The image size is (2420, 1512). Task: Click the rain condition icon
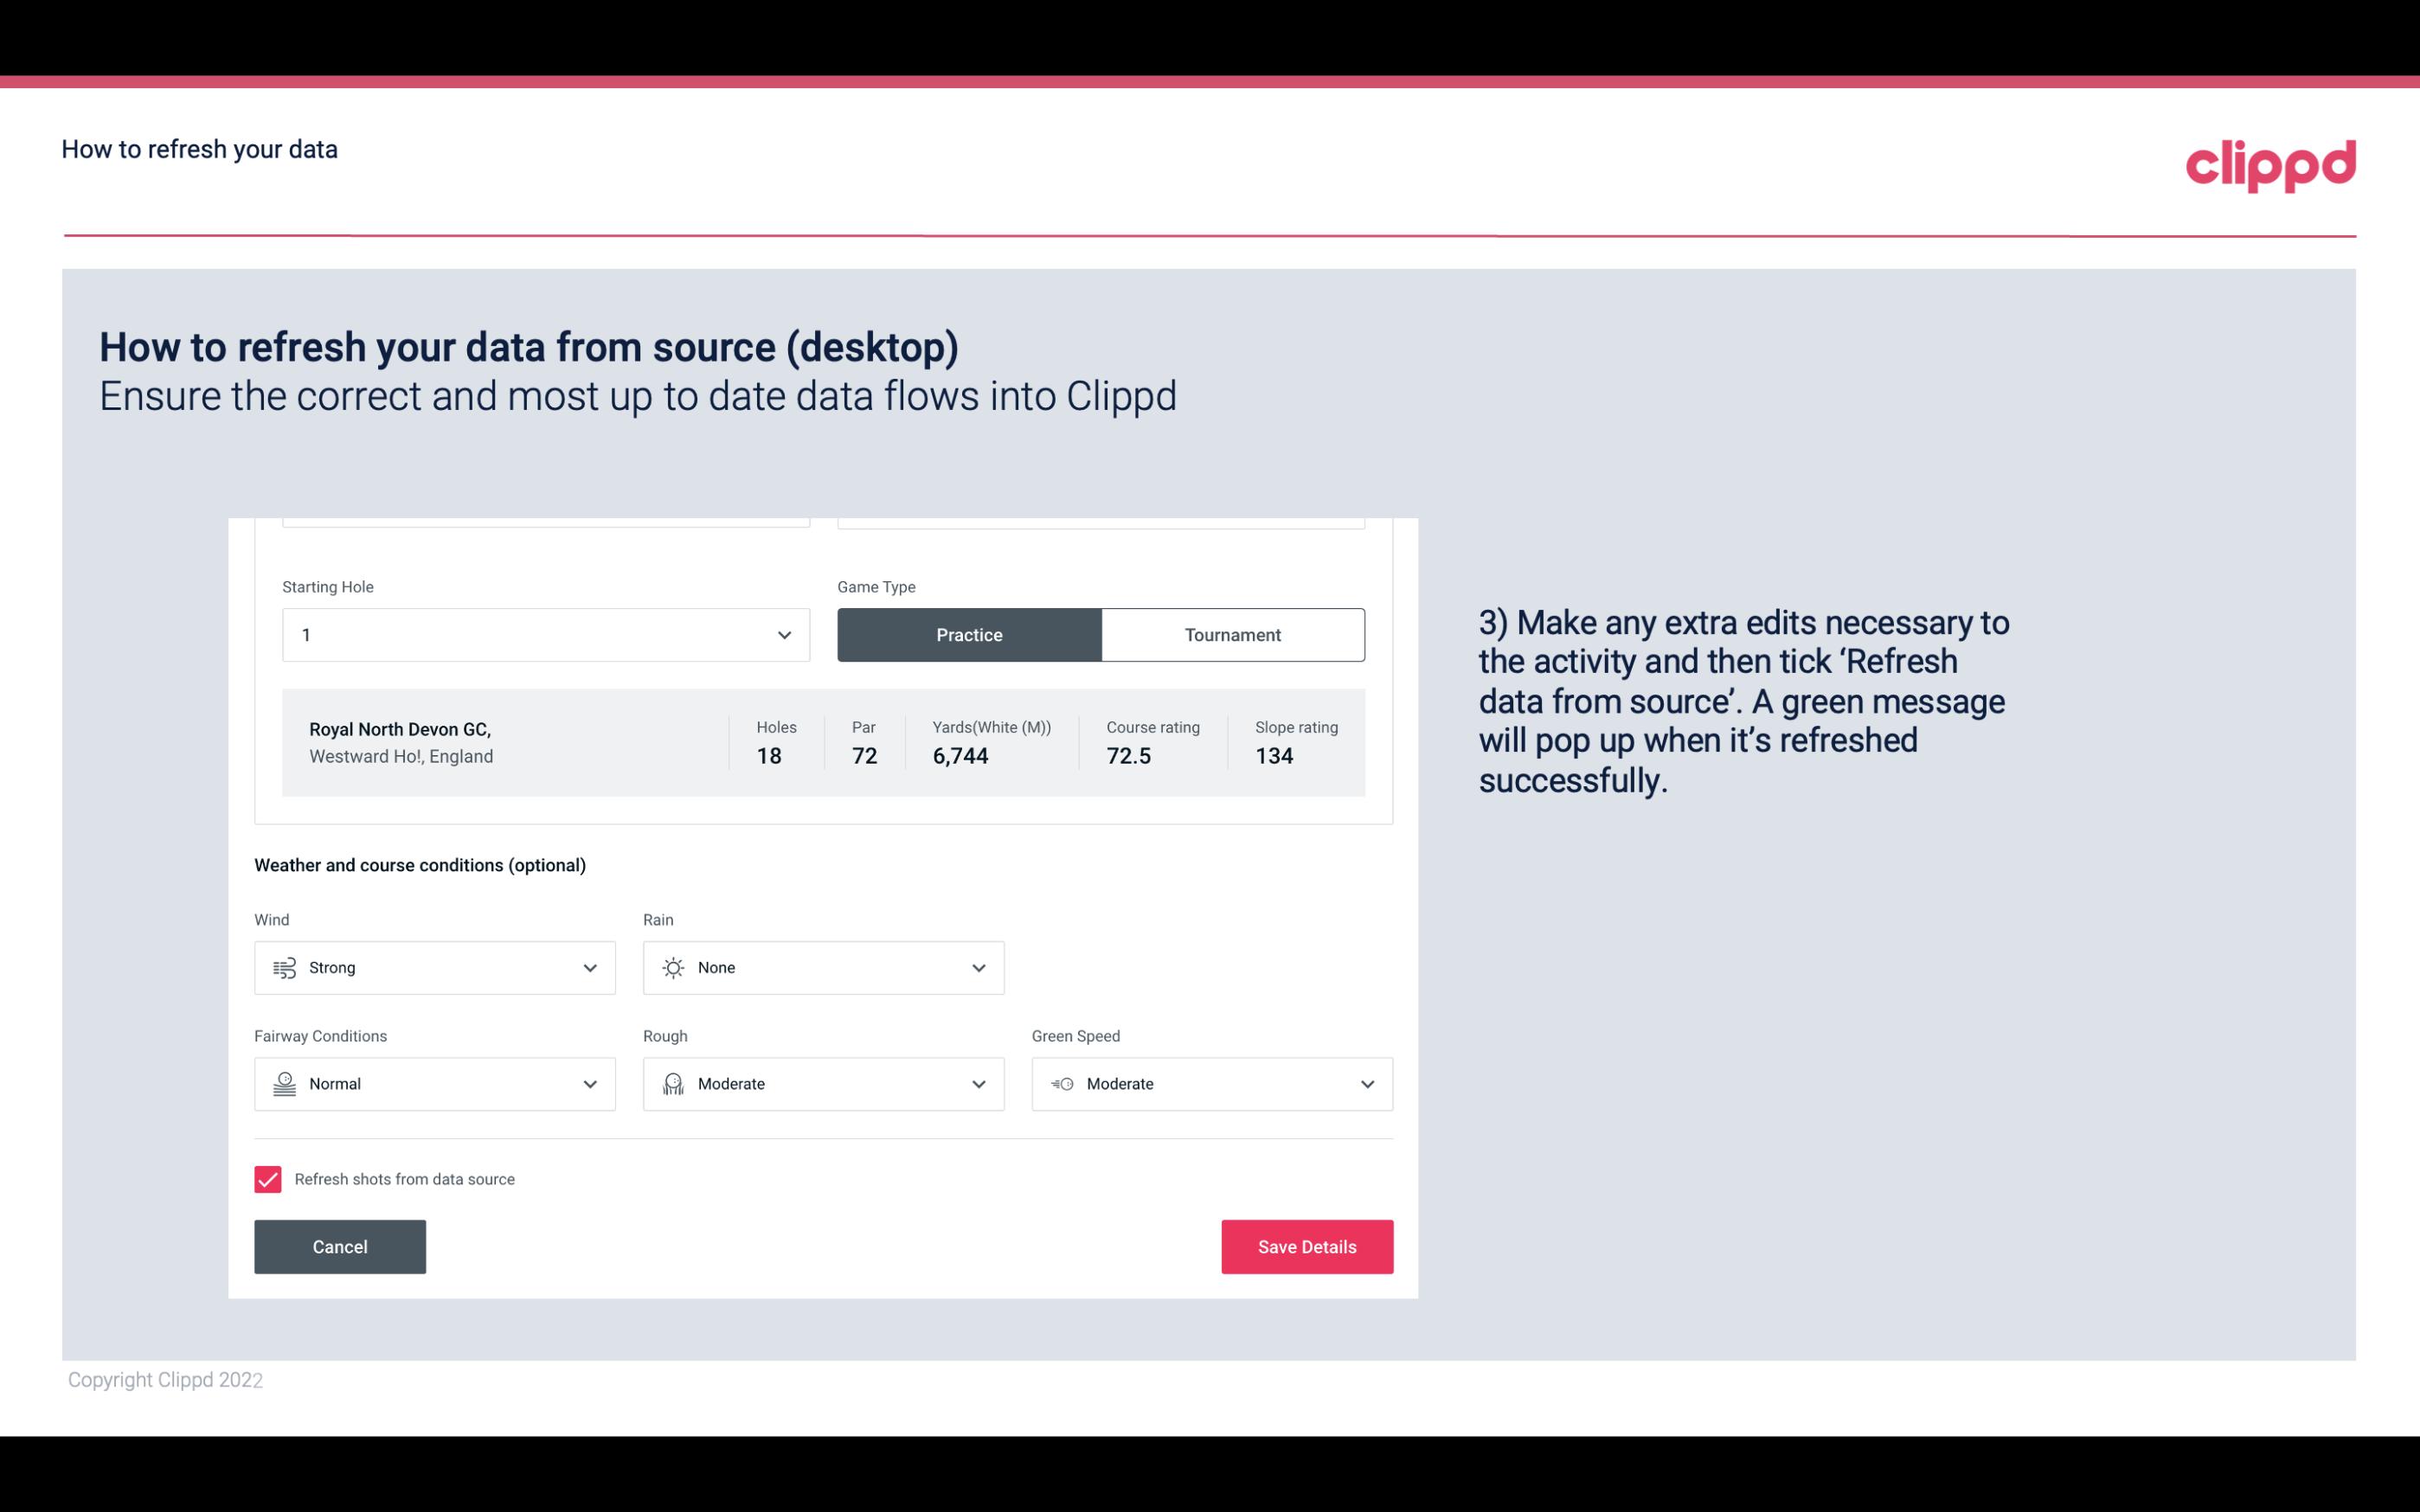click(x=674, y=967)
